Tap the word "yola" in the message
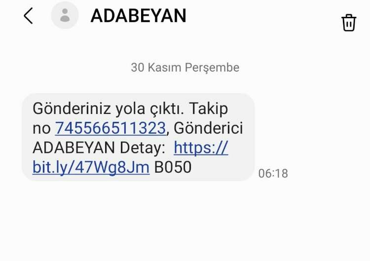The width and height of the screenshot is (370, 261). [130, 109]
